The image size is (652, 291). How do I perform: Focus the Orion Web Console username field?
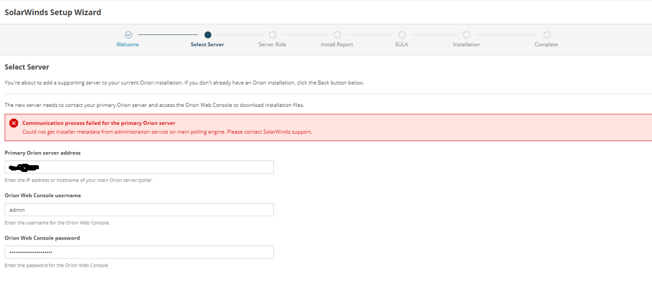tap(139, 210)
